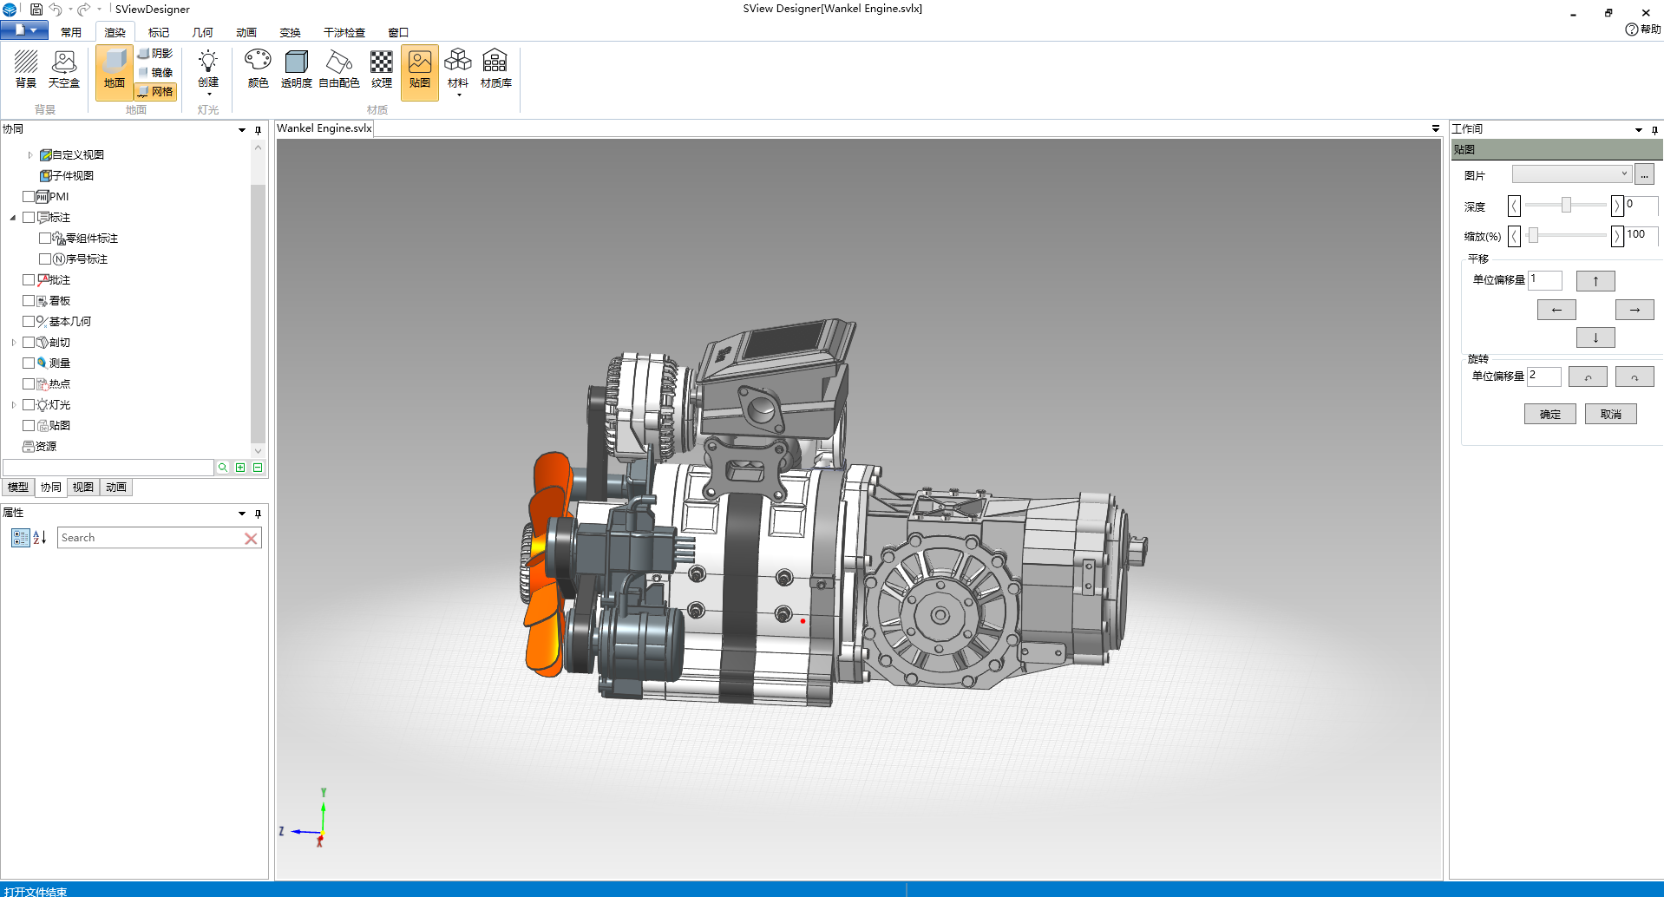Screen dimensions: 1664x897
Task: Enable the 测量 measurement checkbox
Action: [29, 363]
